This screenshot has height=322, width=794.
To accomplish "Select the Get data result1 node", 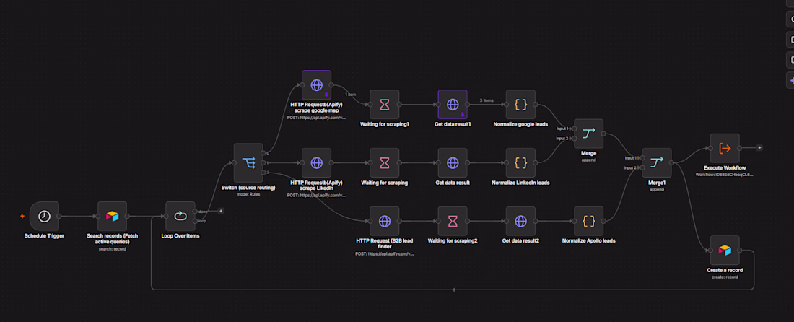I will pyautogui.click(x=453, y=105).
